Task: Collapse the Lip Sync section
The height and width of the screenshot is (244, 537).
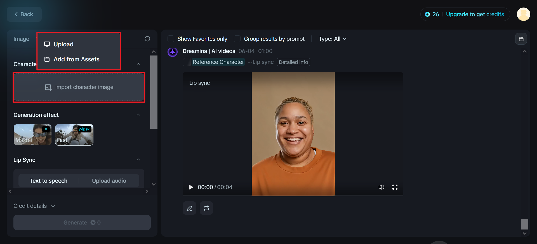Action: 138,160
